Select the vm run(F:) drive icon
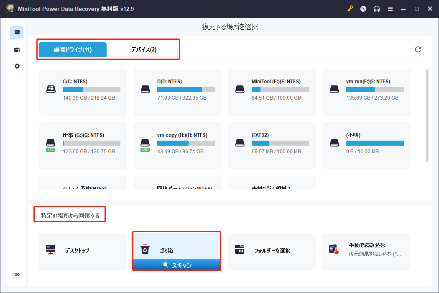This screenshot has width=439, height=293. point(334,89)
